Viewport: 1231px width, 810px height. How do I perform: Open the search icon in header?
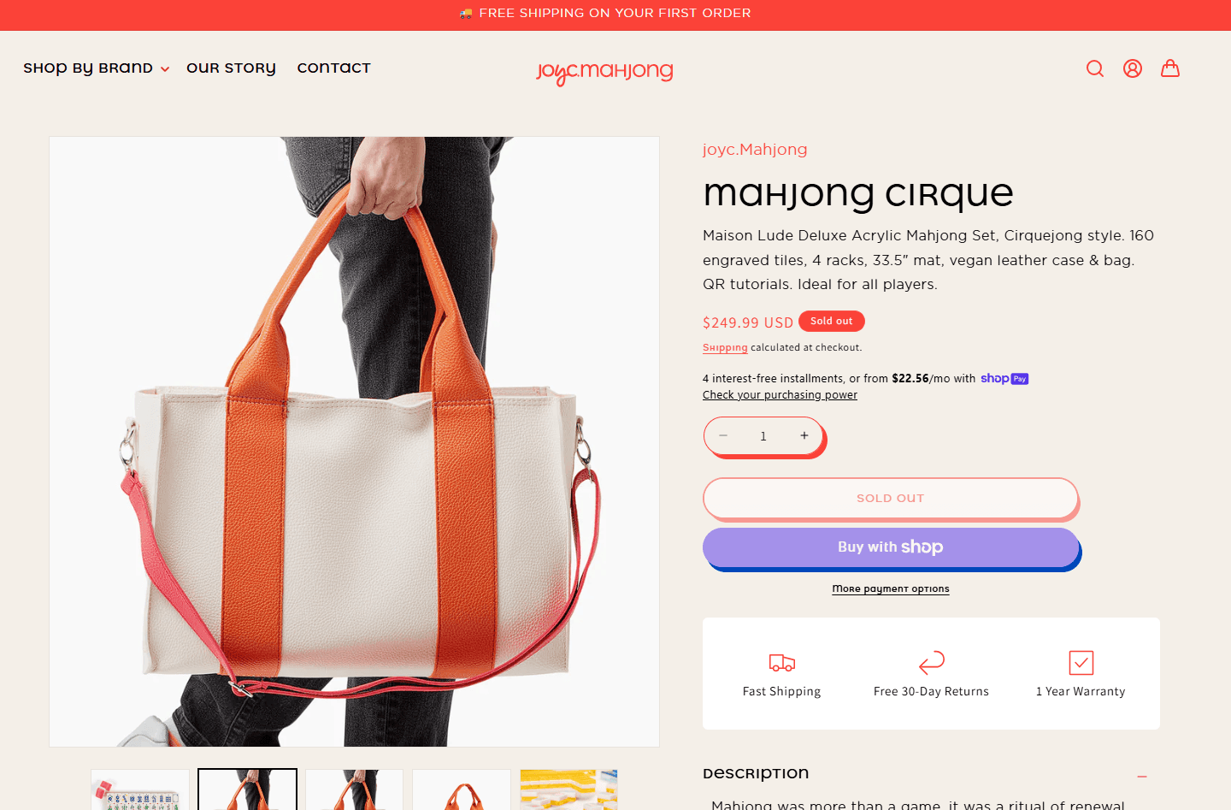pos(1095,68)
